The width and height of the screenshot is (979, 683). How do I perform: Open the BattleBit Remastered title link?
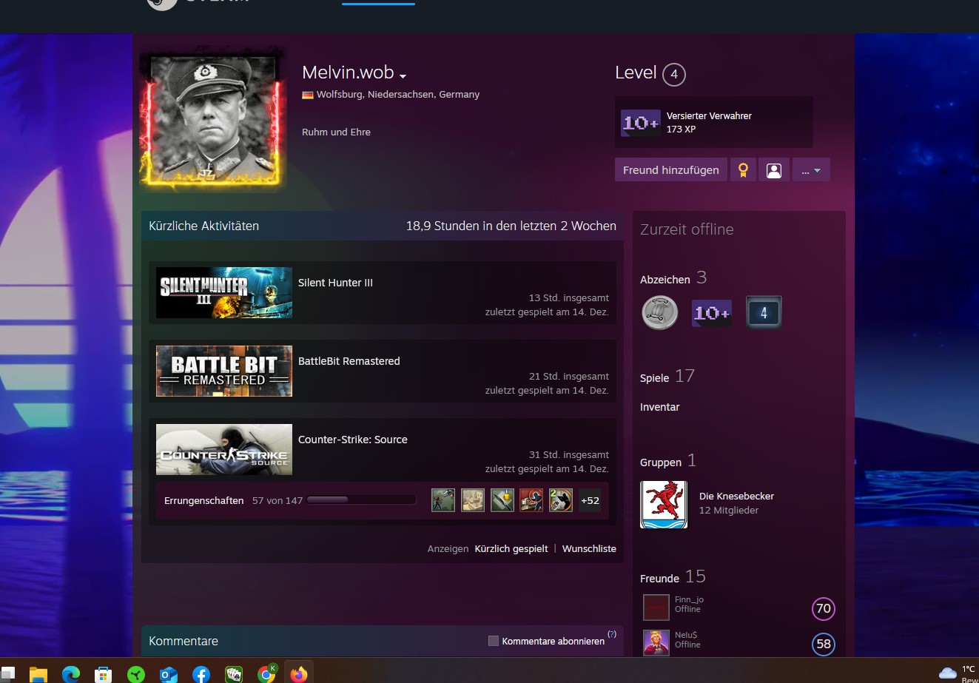(349, 361)
